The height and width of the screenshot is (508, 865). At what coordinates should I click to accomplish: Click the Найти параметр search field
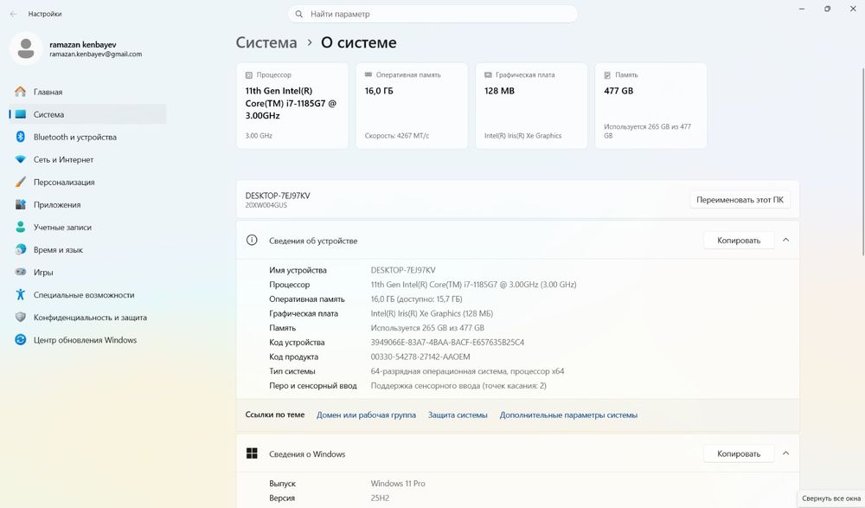[x=432, y=14]
